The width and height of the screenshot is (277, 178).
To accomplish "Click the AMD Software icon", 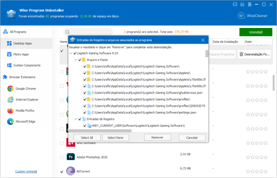I will (x=71, y=143).
